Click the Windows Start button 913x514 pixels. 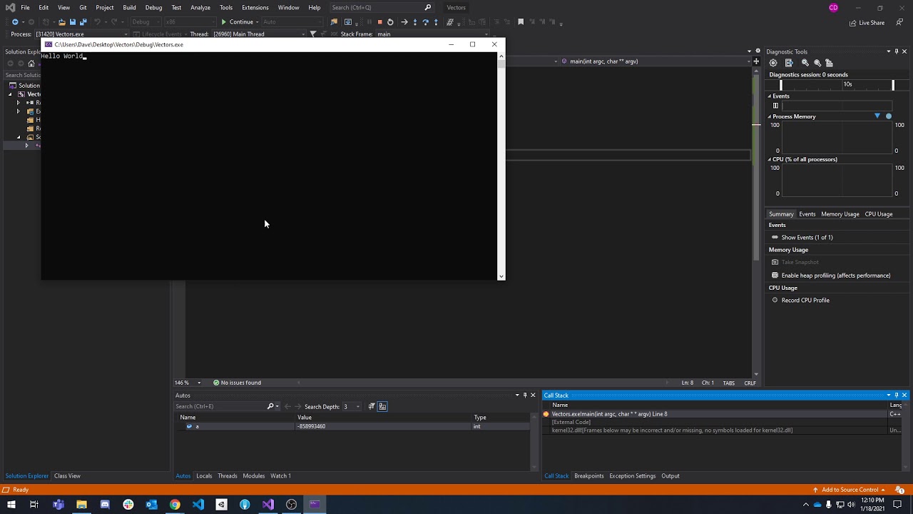pyautogui.click(x=11, y=505)
